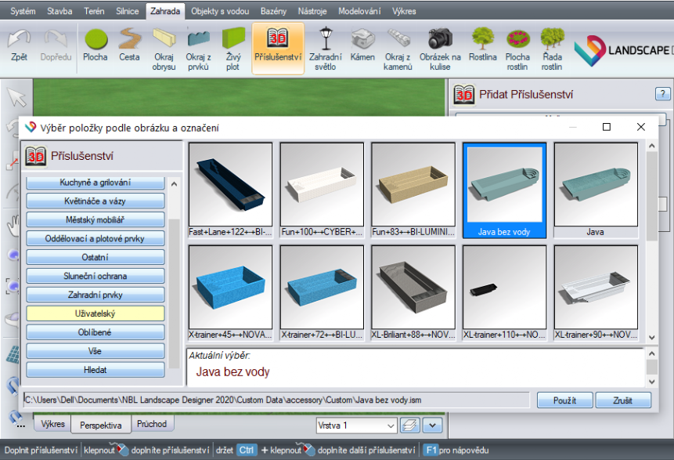Open the Nástroje tab
Screen dimensions: 674x460
(x=312, y=11)
